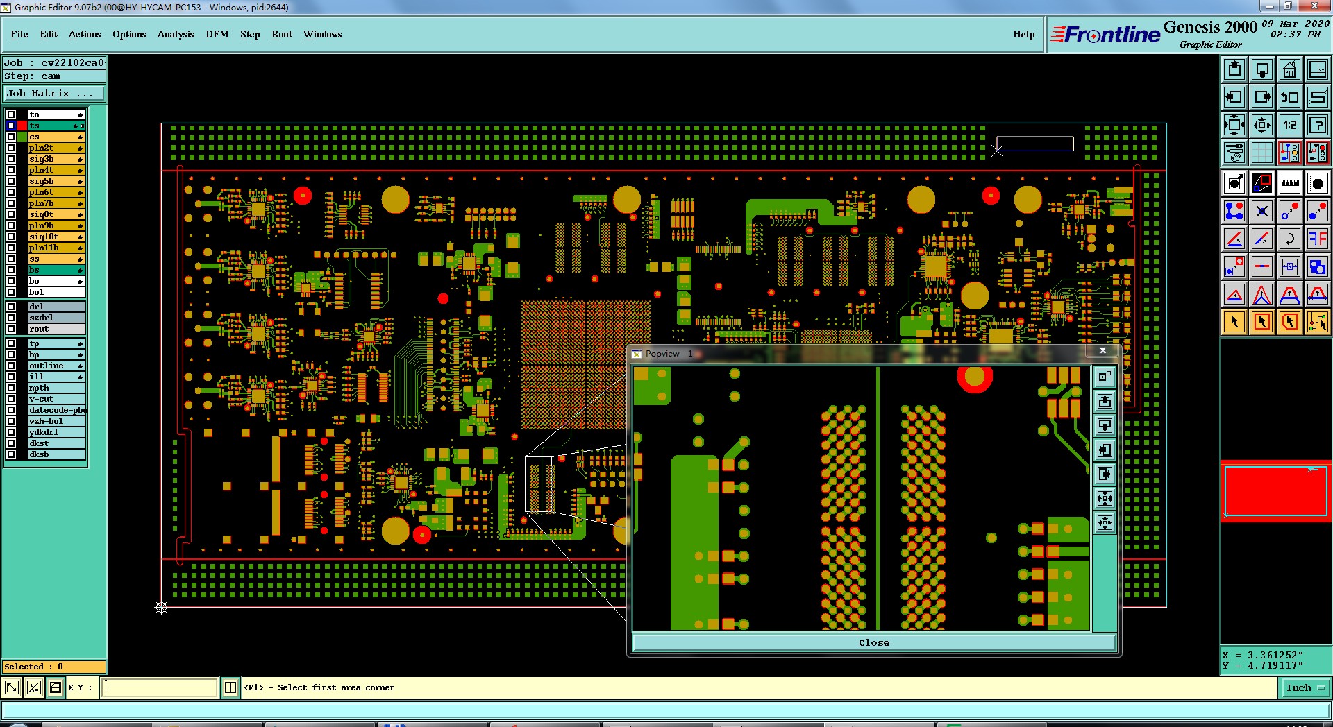Open the Rout menu
The height and width of the screenshot is (727, 1333).
point(282,34)
